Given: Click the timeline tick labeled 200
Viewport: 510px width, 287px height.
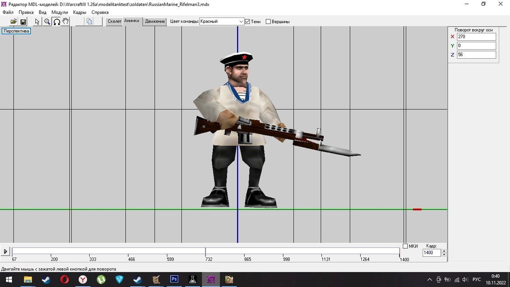Looking at the screenshot, I should (x=54, y=259).
